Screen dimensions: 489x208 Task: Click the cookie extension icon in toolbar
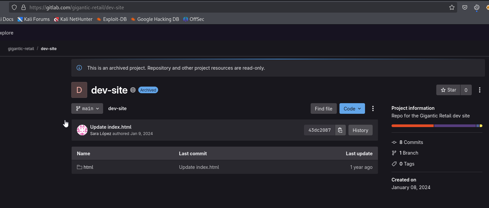coord(477,7)
